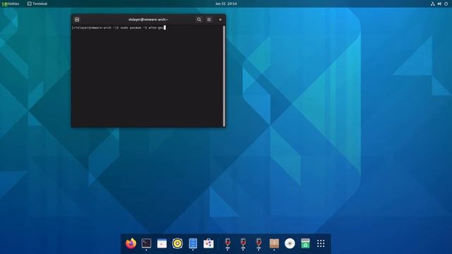
Task: Click the wine glass icon beside the cardboard box
Action: [259, 243]
